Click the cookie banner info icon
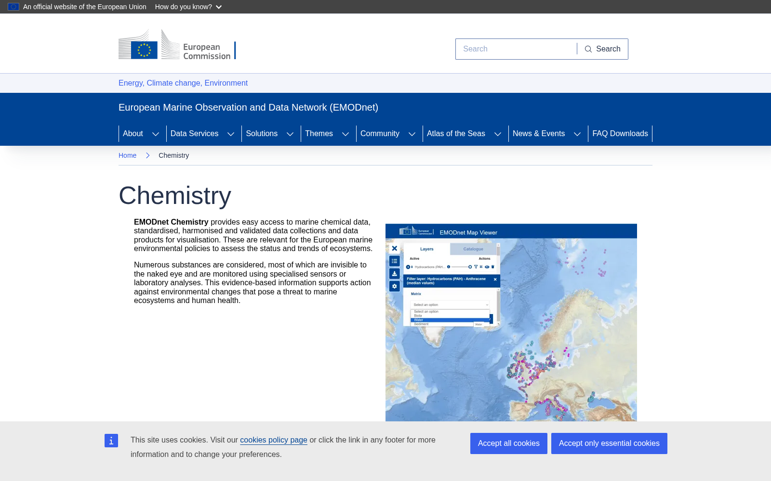 [x=111, y=441]
